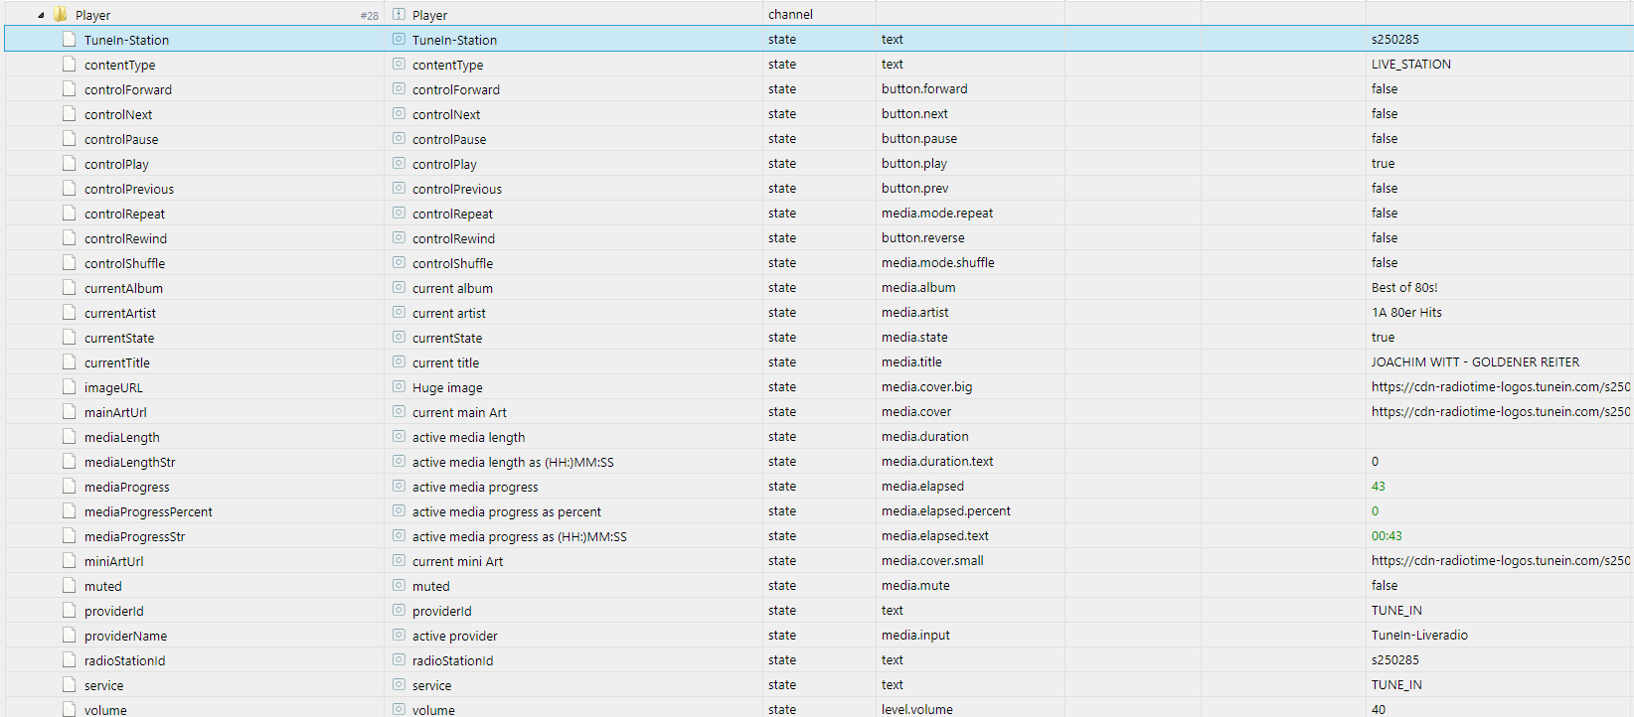Click the media.mute role cell
The height and width of the screenshot is (717, 1634).
pos(915,586)
